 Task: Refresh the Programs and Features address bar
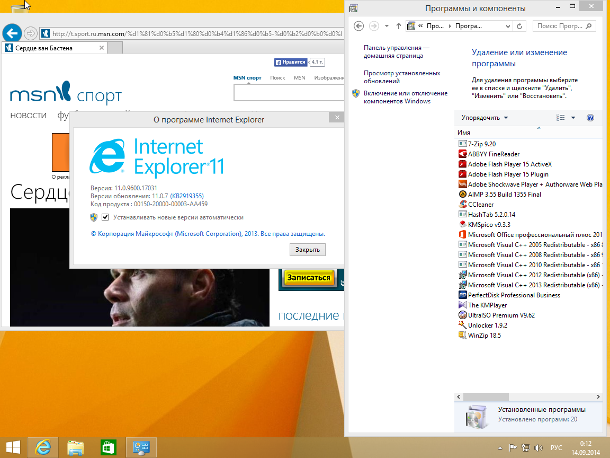coord(519,26)
